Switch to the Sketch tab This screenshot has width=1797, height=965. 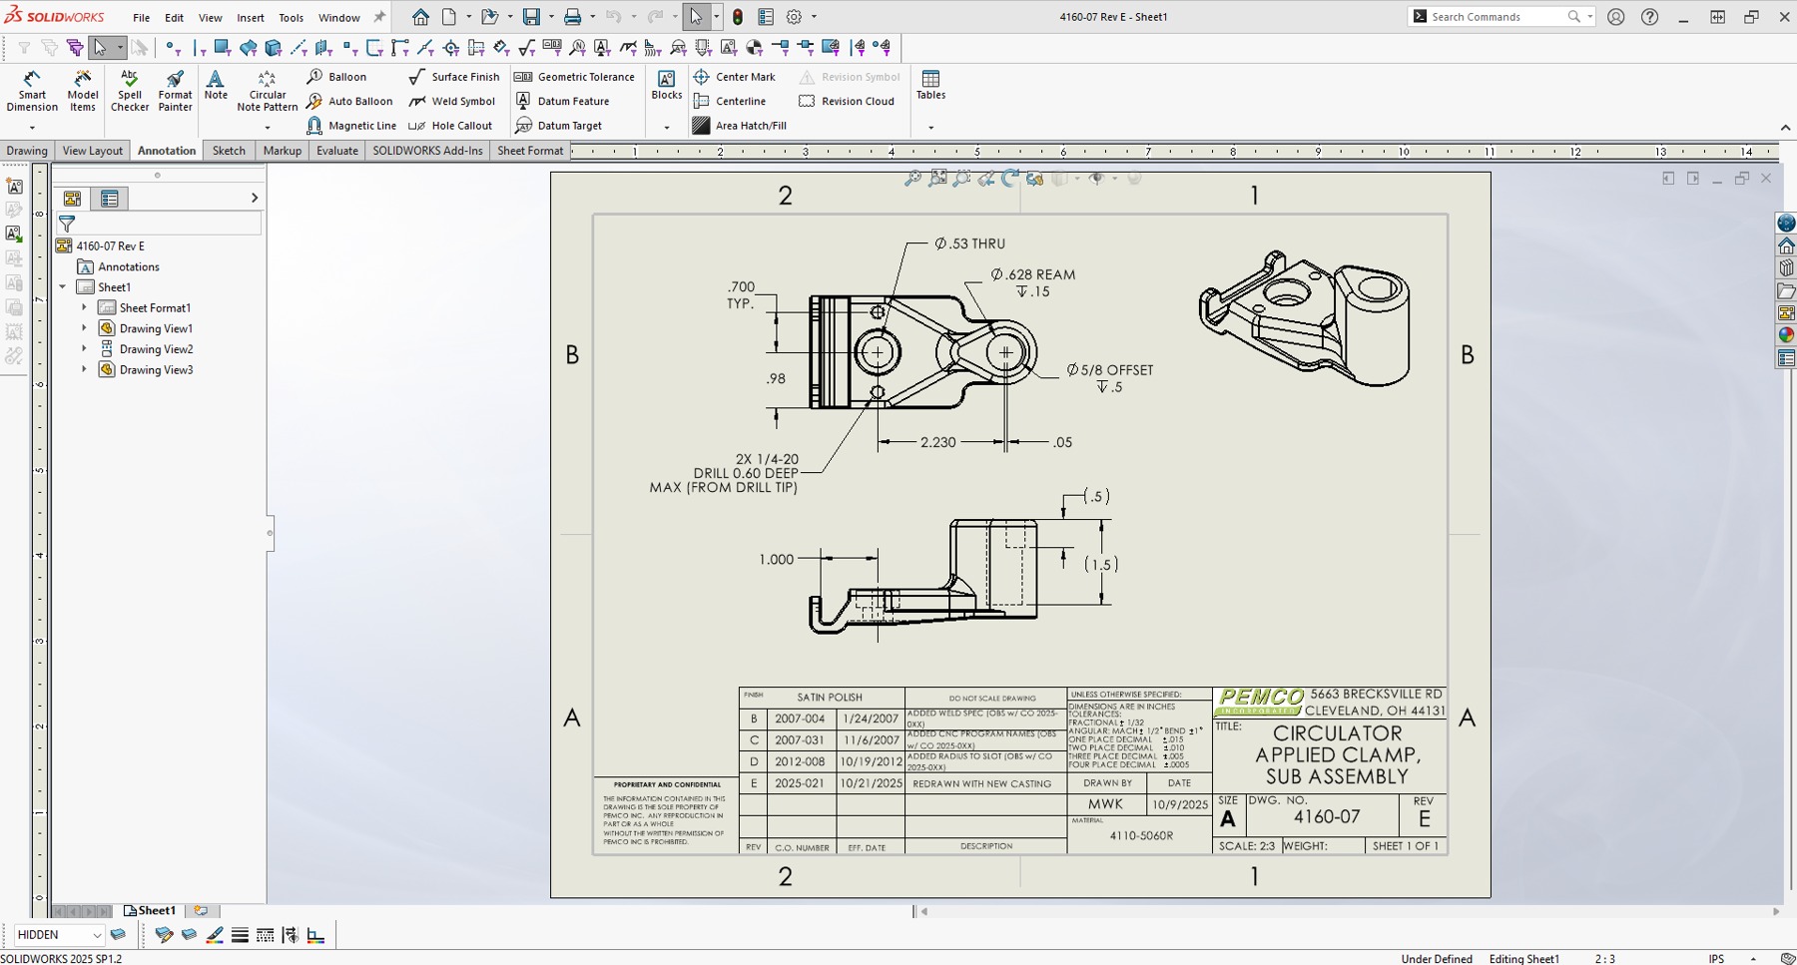click(x=229, y=151)
